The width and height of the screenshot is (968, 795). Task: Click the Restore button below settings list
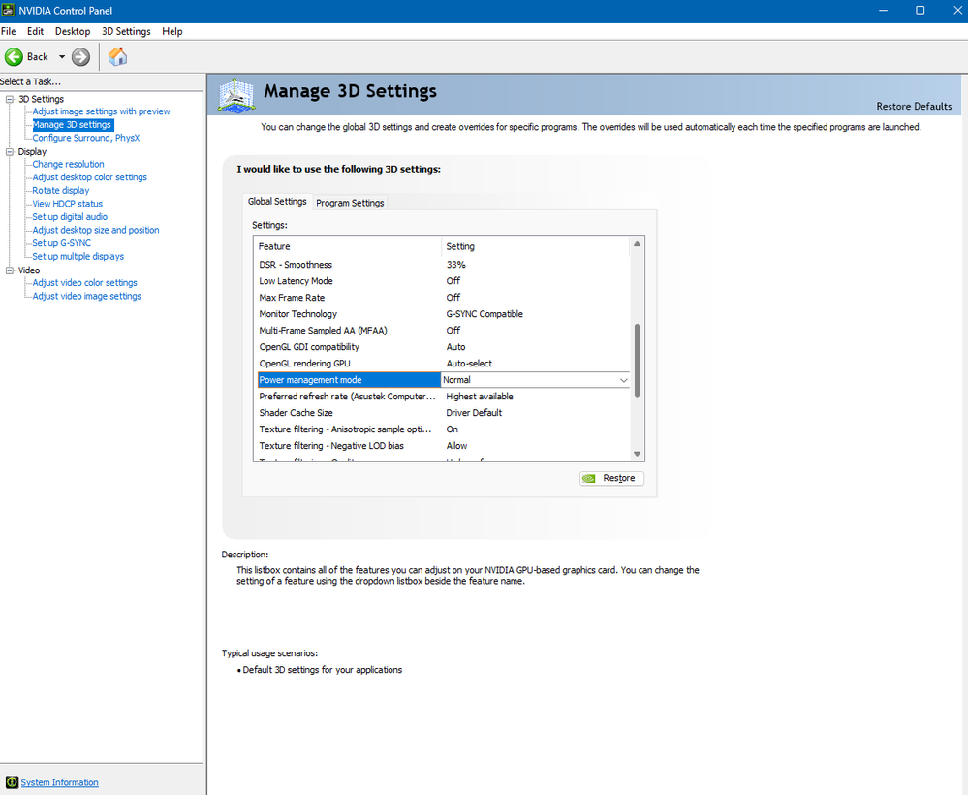(x=611, y=478)
